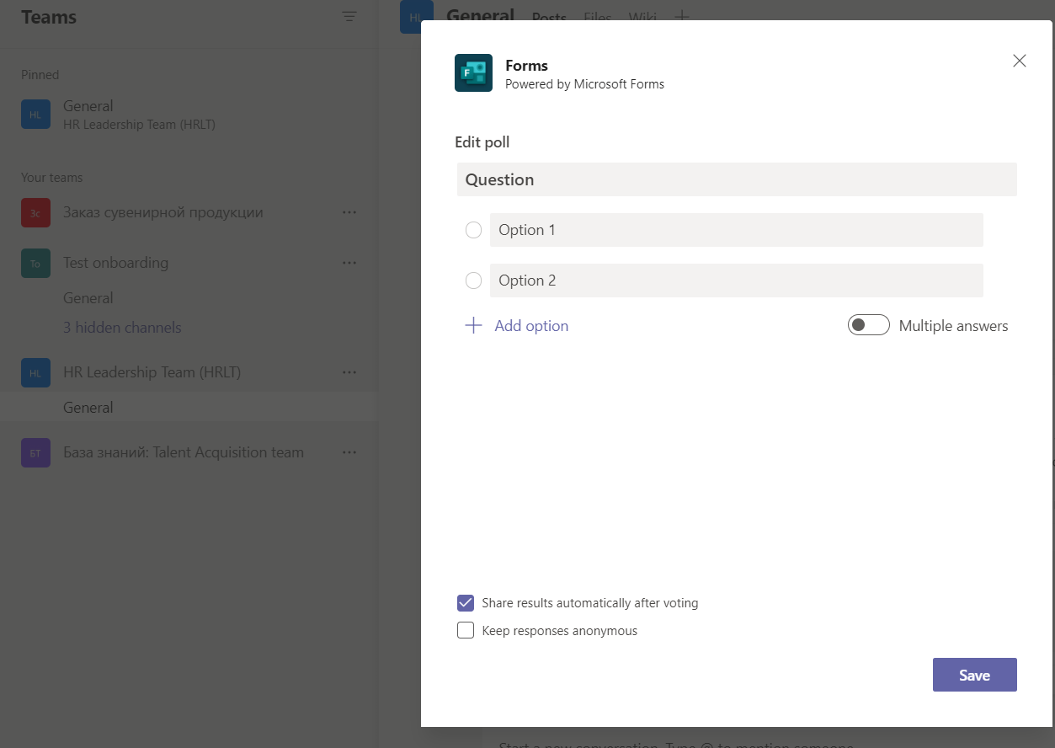Select the HR Leadership Team (HRLT) team
This screenshot has width=1055, height=748.
pyautogui.click(x=152, y=372)
